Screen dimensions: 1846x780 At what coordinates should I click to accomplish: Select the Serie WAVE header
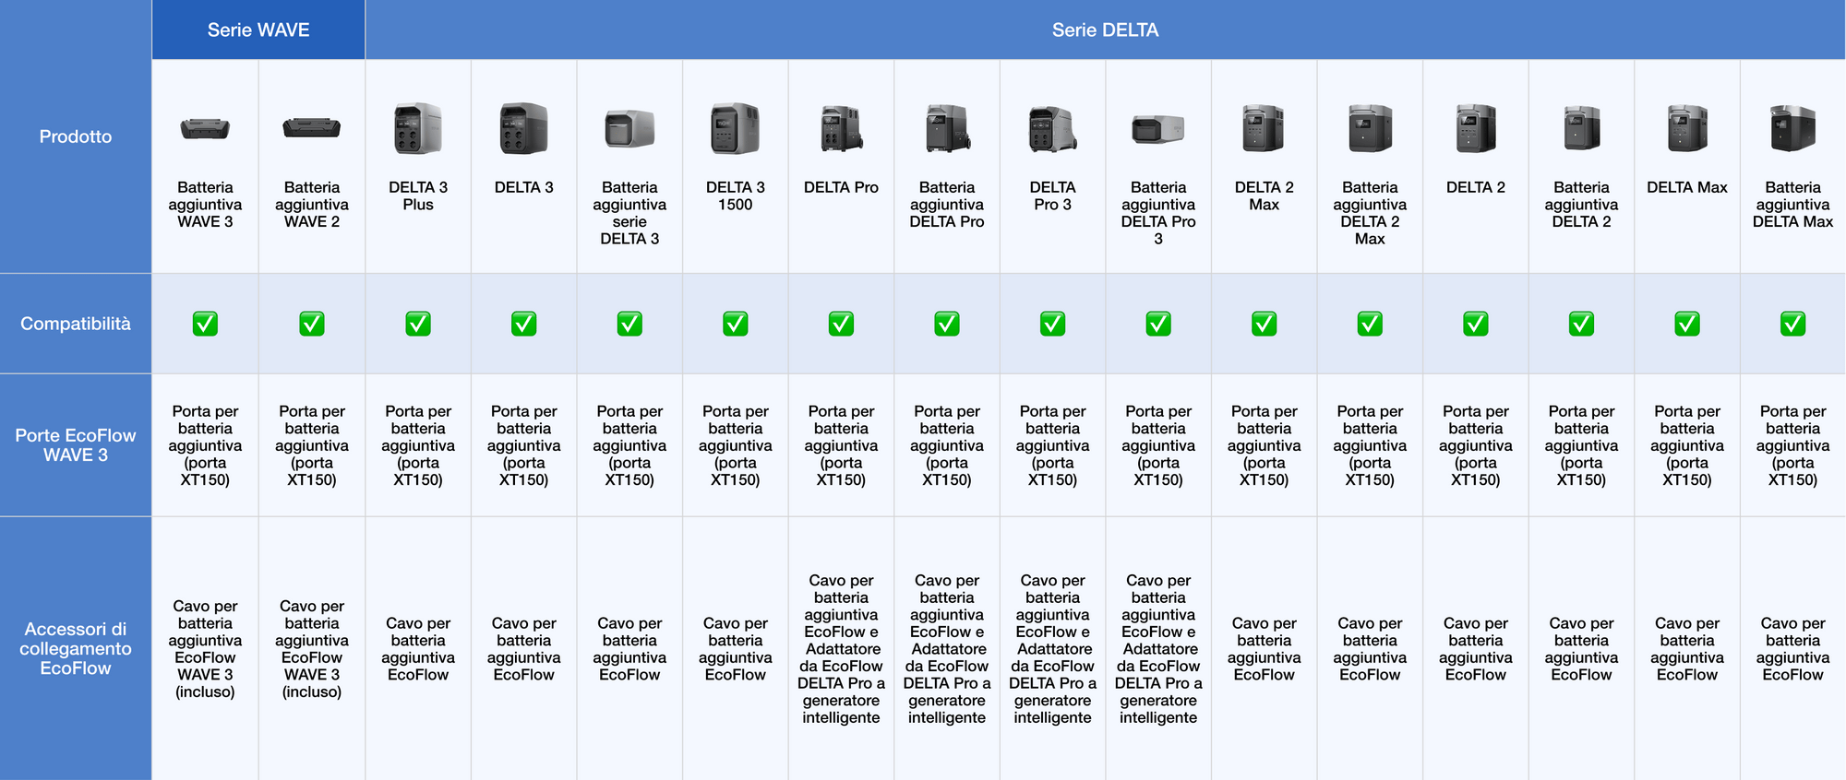(x=258, y=30)
